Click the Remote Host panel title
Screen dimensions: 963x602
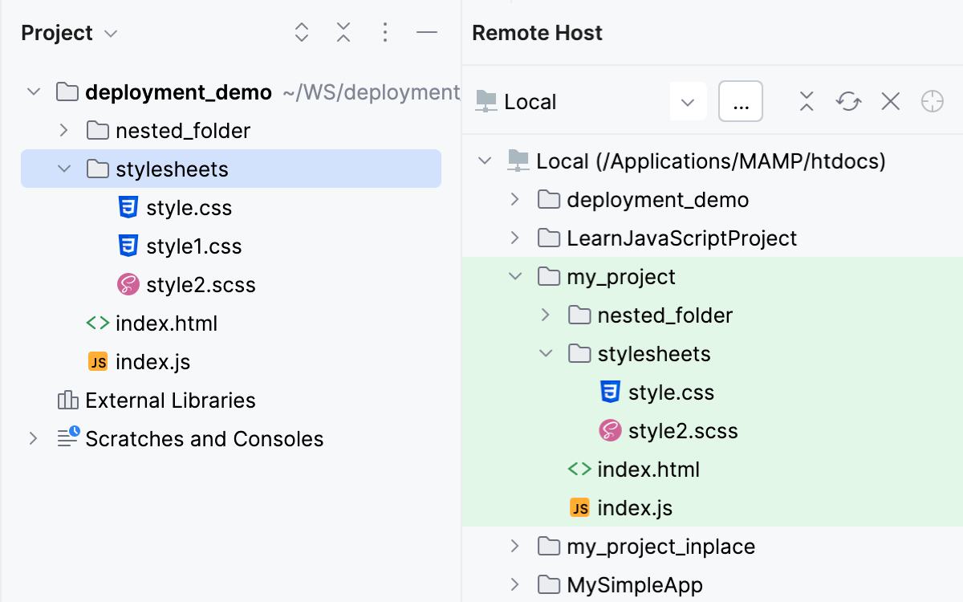537,33
